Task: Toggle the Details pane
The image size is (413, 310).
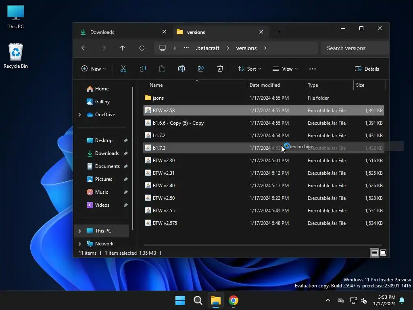Action: pos(367,69)
